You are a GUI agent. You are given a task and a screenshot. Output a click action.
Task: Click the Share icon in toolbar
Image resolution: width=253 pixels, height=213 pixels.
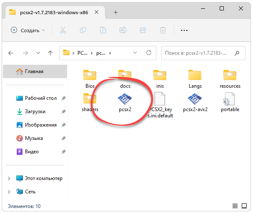143,30
